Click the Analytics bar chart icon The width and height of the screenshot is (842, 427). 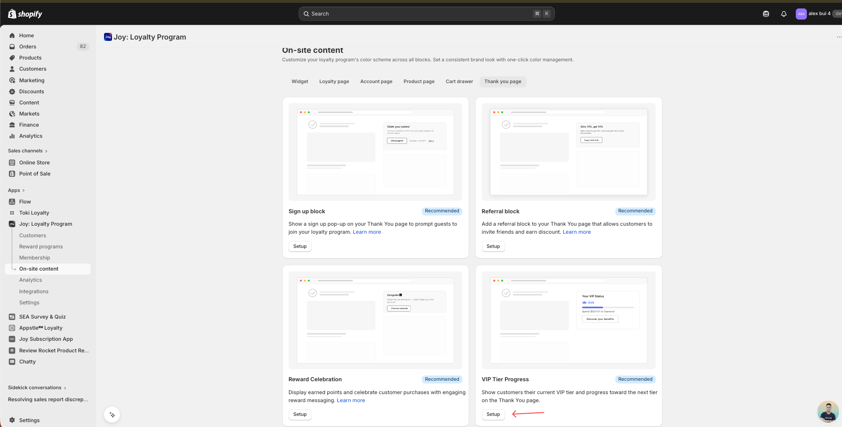pyautogui.click(x=12, y=136)
